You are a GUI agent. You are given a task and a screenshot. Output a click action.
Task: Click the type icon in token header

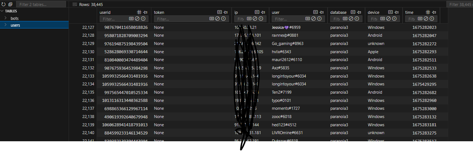pos(220,12)
